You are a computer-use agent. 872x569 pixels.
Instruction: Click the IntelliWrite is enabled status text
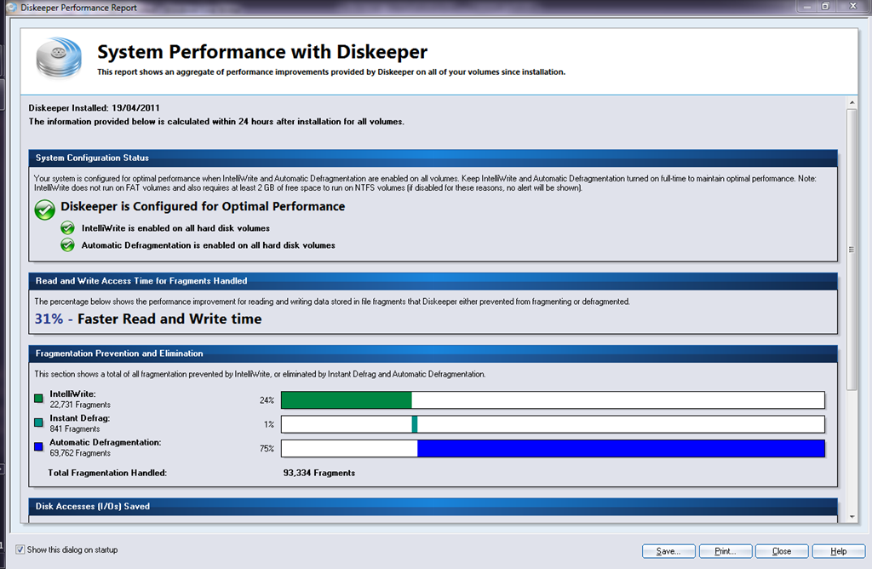tap(175, 228)
